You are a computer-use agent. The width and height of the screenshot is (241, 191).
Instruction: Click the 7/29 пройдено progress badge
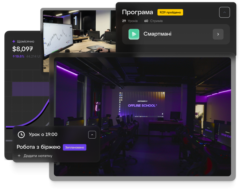pyautogui.click(x=170, y=12)
